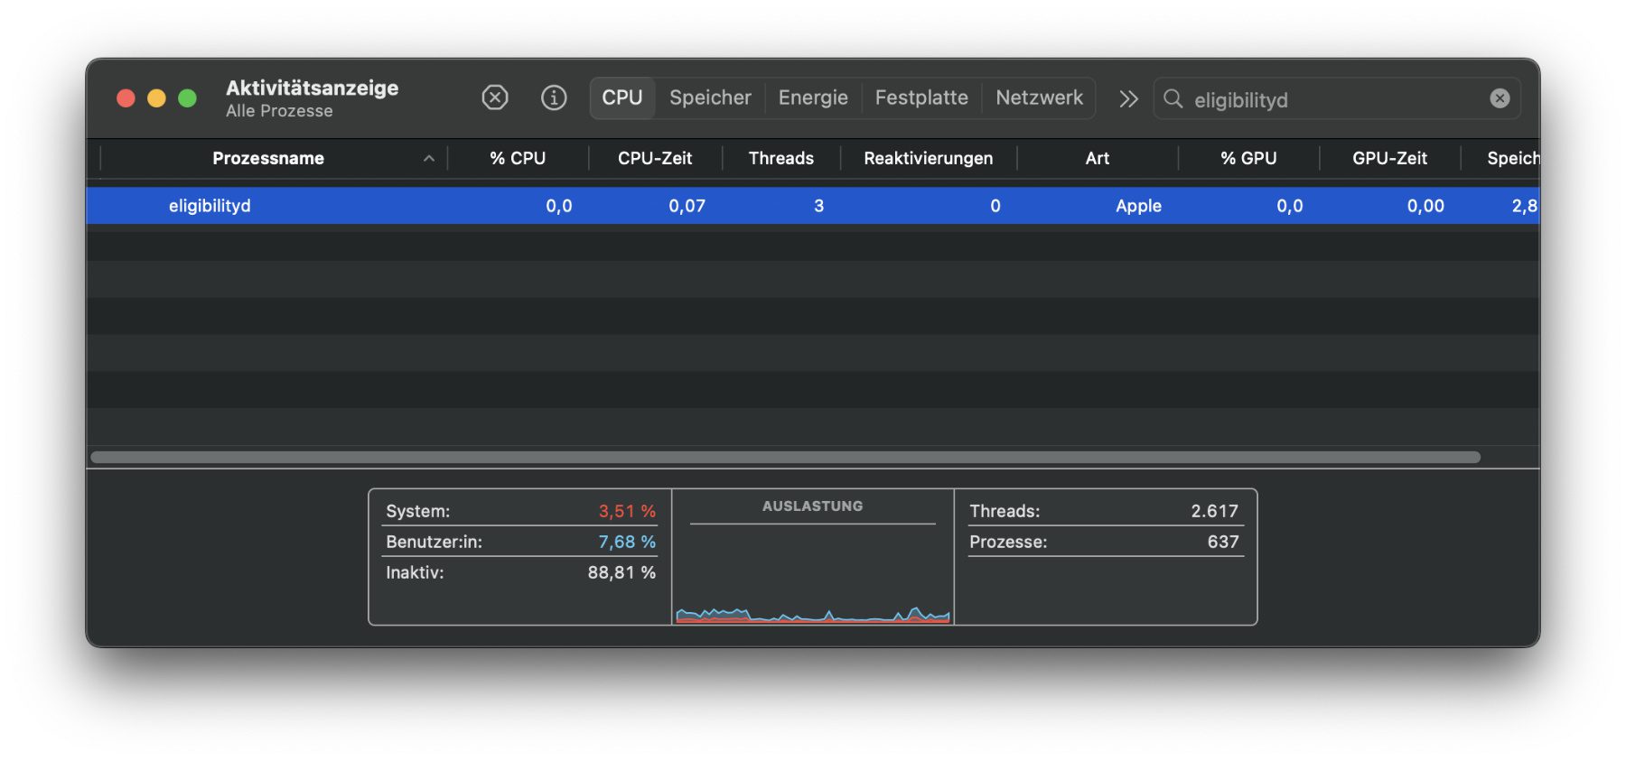Sort by the % CPU column
Image resolution: width=1626 pixels, height=761 pixels.
click(x=518, y=159)
